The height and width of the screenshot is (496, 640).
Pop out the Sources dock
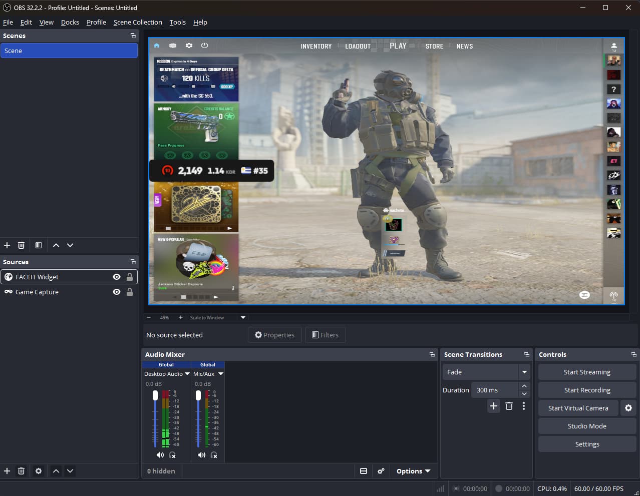133,262
